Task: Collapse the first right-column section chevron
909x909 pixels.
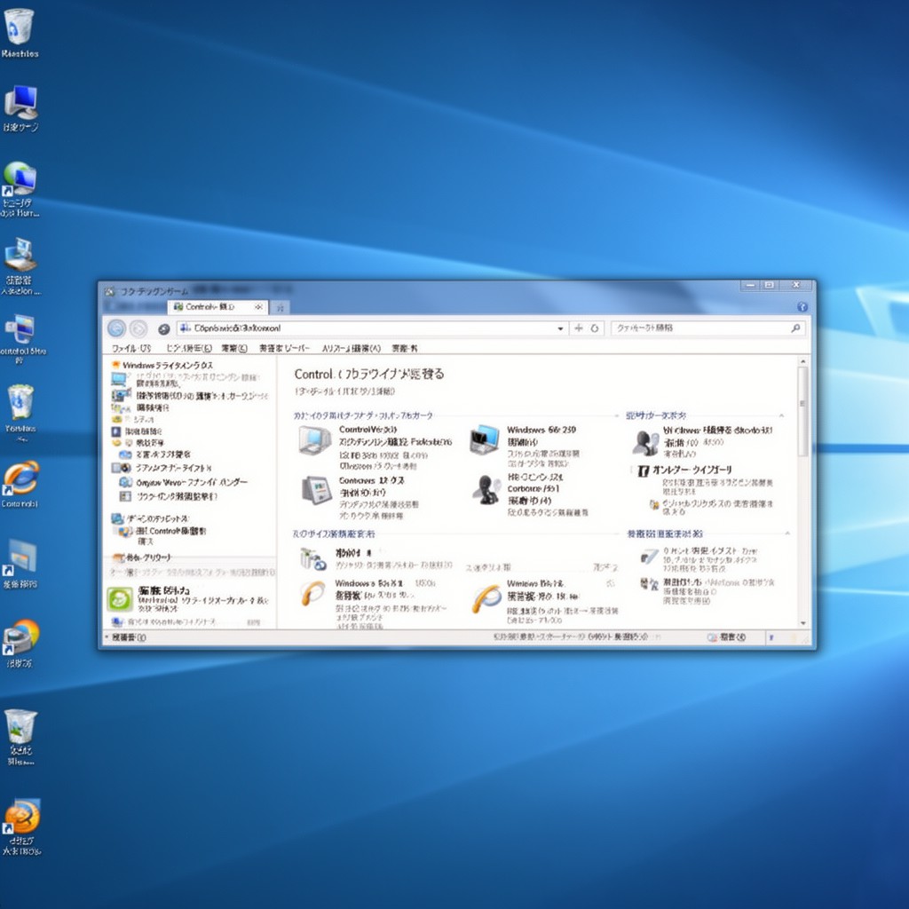Action: 781,415
